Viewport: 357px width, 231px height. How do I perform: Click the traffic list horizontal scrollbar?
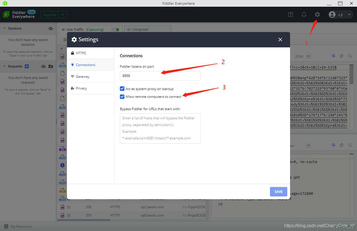click(84, 220)
